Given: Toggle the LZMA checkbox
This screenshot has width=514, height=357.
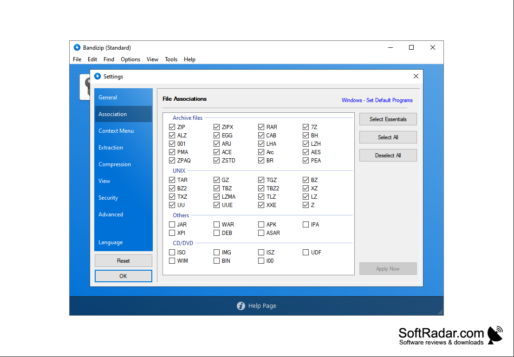Looking at the screenshot, I should pos(217,197).
